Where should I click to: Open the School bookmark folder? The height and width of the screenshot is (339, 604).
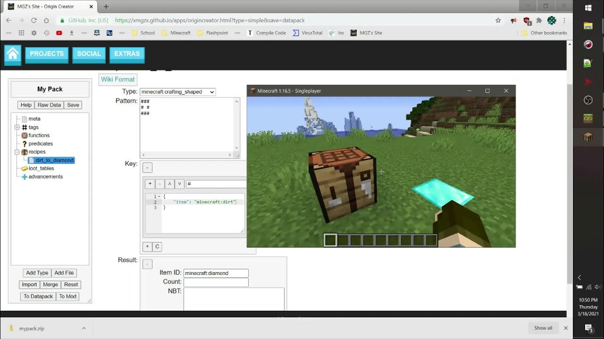pos(143,33)
